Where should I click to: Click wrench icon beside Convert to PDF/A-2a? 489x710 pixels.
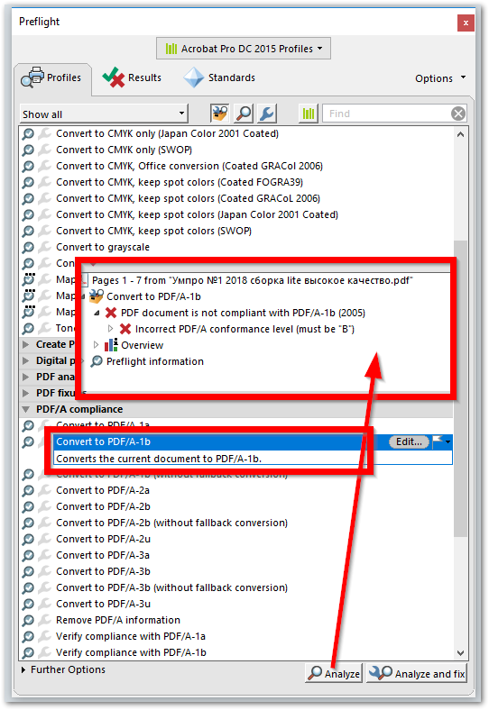coord(44,490)
